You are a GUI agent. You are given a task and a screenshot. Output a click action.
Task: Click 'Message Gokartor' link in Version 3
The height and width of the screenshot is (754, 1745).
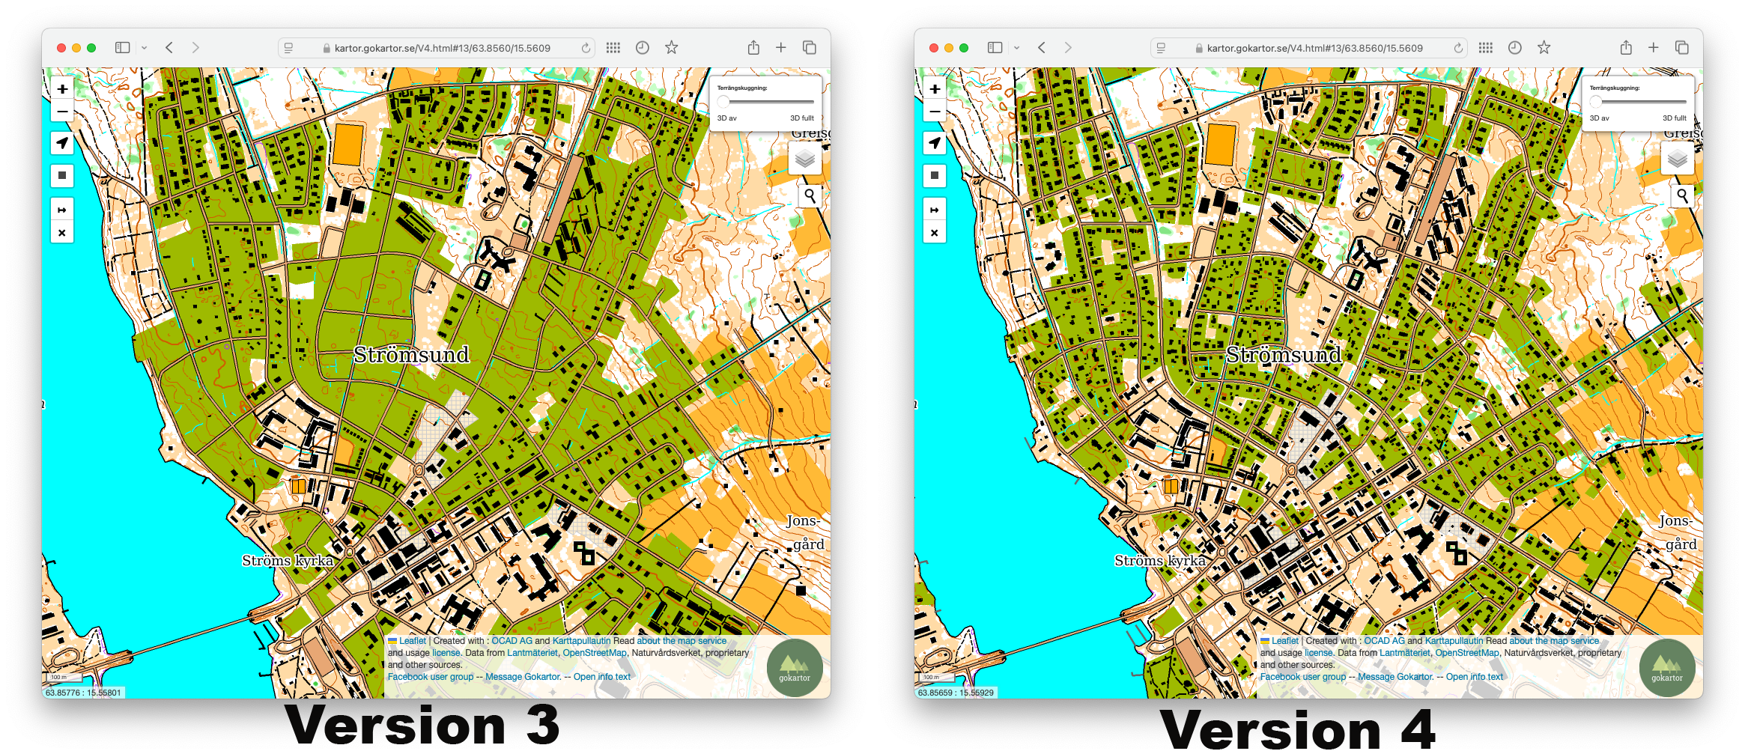(x=523, y=677)
